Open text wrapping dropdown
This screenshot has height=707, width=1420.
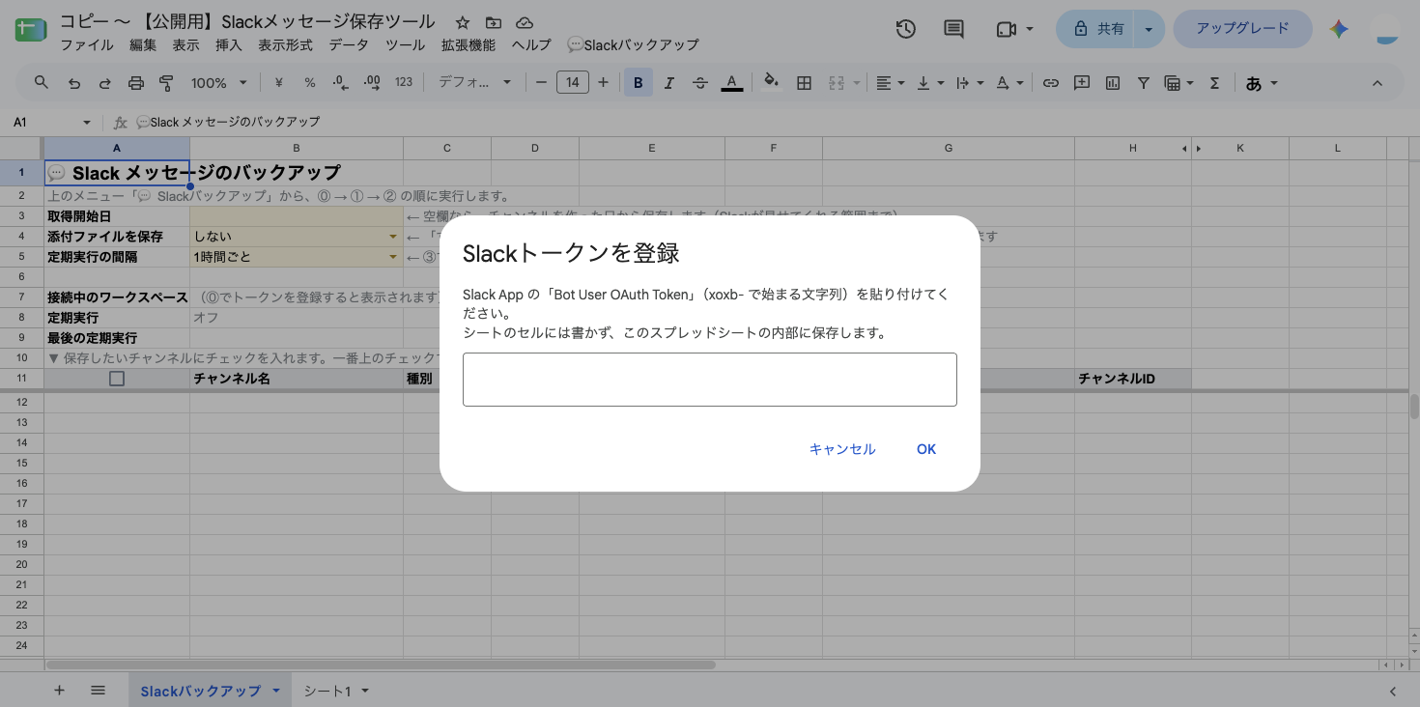[969, 83]
